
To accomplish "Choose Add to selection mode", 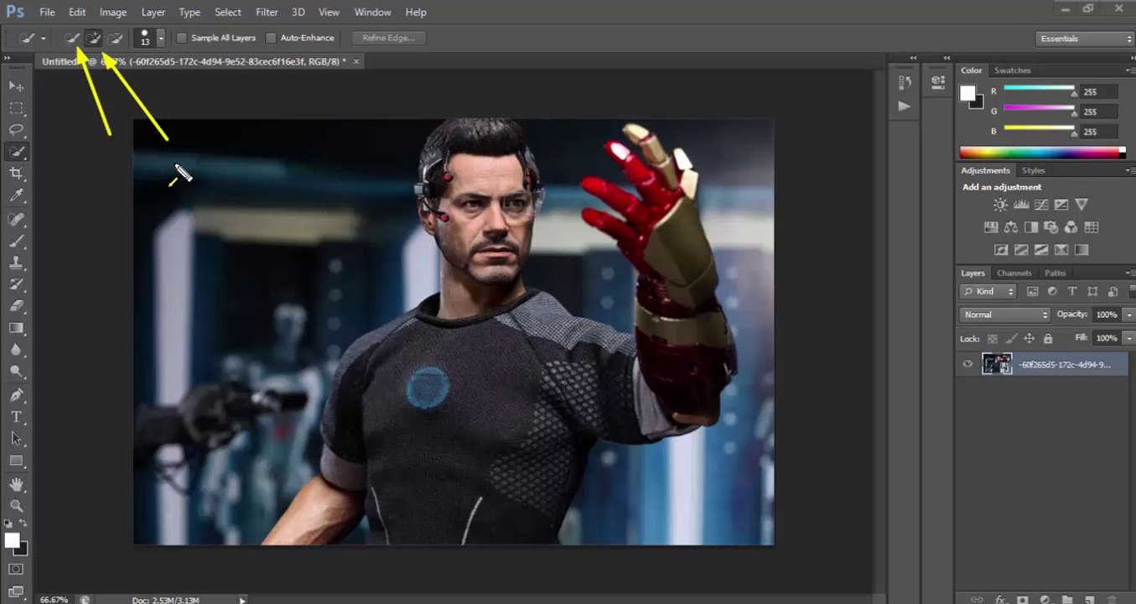I will (94, 38).
